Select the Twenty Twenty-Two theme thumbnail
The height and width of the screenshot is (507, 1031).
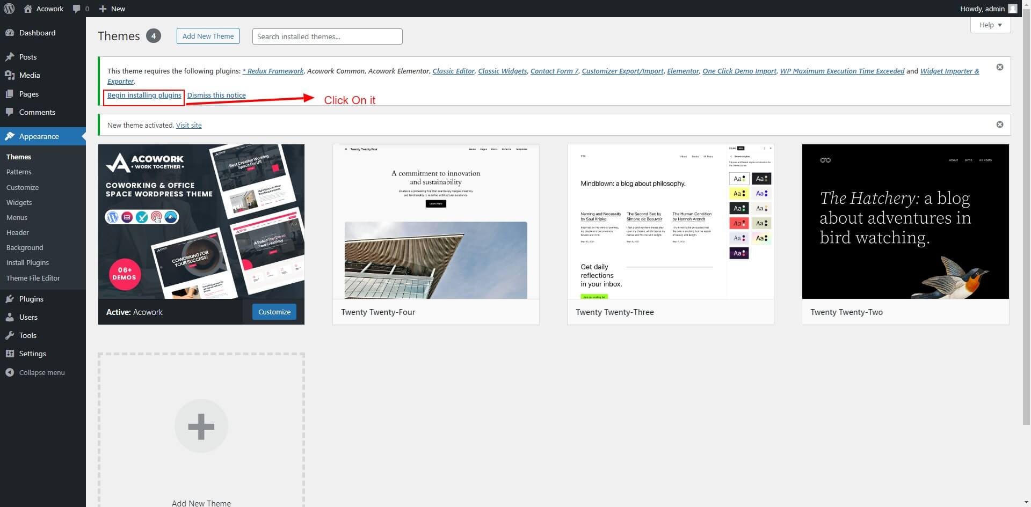(905, 222)
